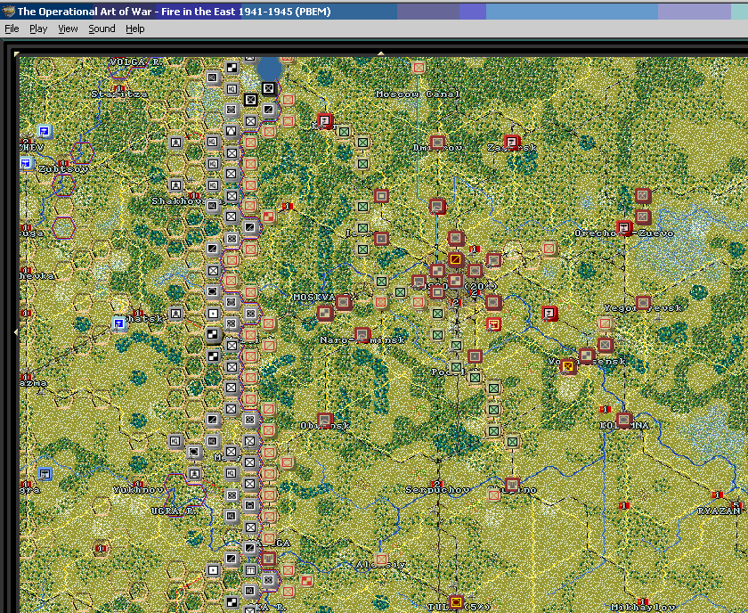Select the blue air unit above Rzhev
Viewport: 748px width, 613px height.
(x=45, y=131)
